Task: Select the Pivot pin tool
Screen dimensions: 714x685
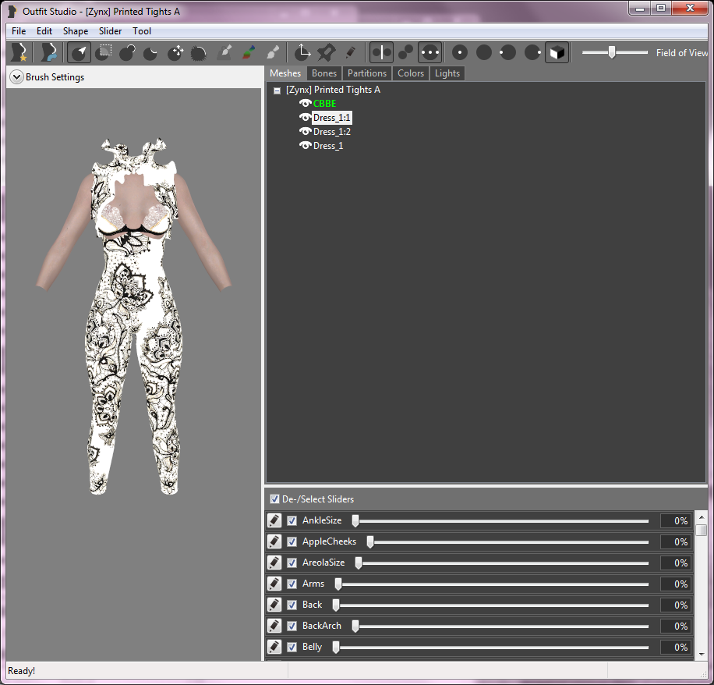Action: [326, 52]
